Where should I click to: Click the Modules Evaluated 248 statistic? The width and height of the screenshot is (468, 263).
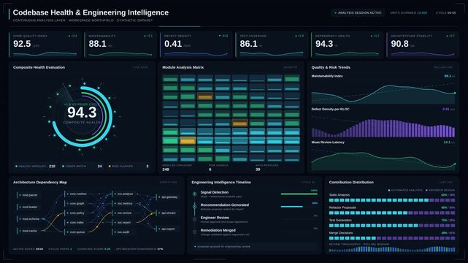pyautogui.click(x=177, y=167)
